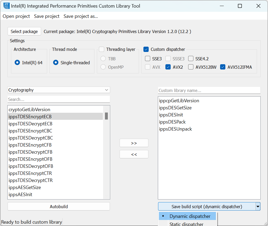The height and width of the screenshot is (226, 268).
Task: Enable the Threading layer checkbox
Action: pos(102,49)
